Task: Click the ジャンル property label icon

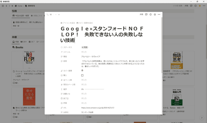Action: 62,52
